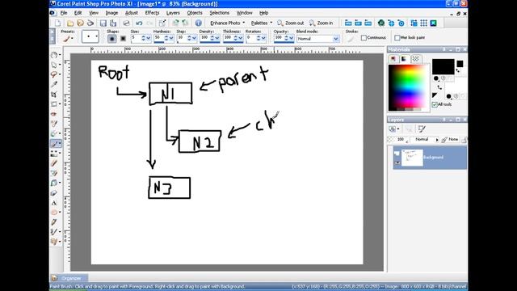Click the small black foreground swatch
The height and width of the screenshot is (291, 517).
tap(460, 64)
